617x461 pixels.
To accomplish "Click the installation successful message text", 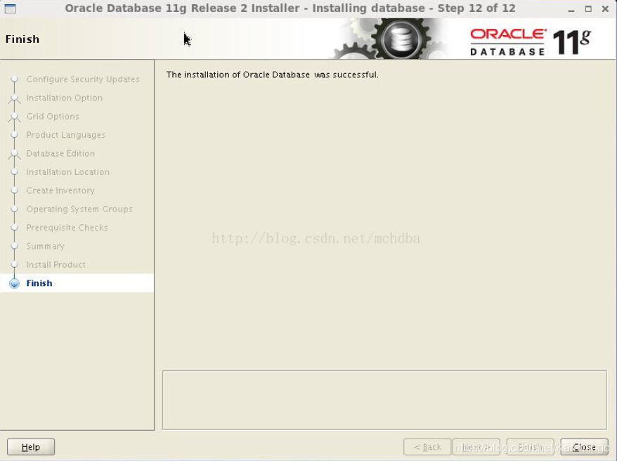I will (272, 74).
